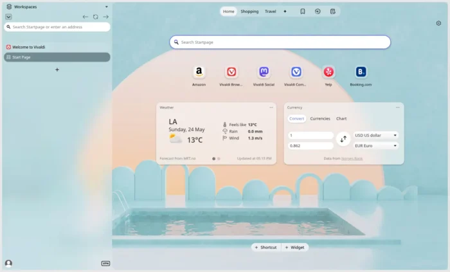Screen dimensions: 450x272
Task: Open the Currency widget options menu
Action: coord(397,107)
